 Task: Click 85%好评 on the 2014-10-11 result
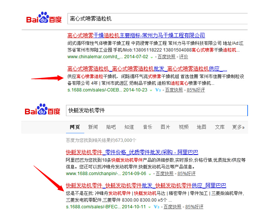coord(194,207)
